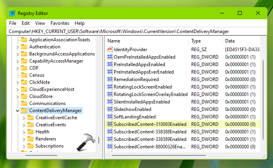Collapse the ContentDeliveryManager key
Screen dimensions: 273x168
[x=17, y=111]
